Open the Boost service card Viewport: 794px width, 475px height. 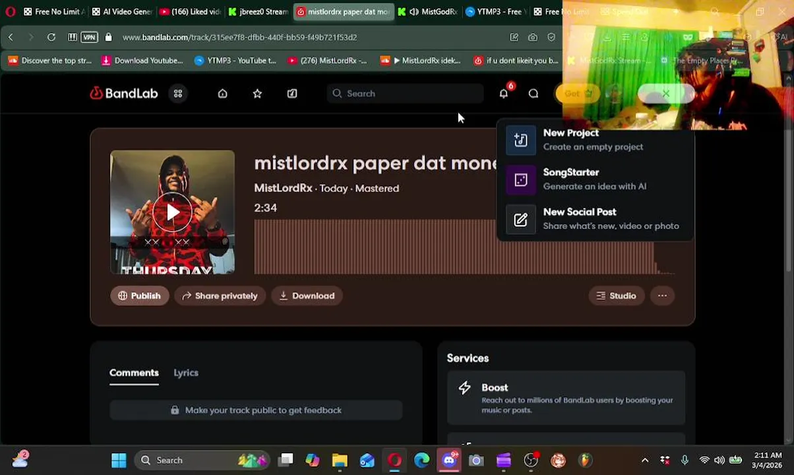click(566, 398)
